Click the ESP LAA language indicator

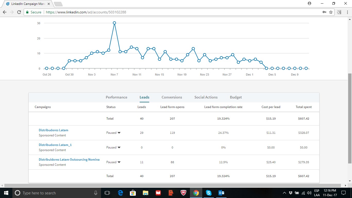[317, 193]
